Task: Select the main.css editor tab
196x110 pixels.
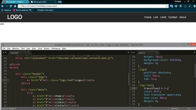Action: pos(148,53)
